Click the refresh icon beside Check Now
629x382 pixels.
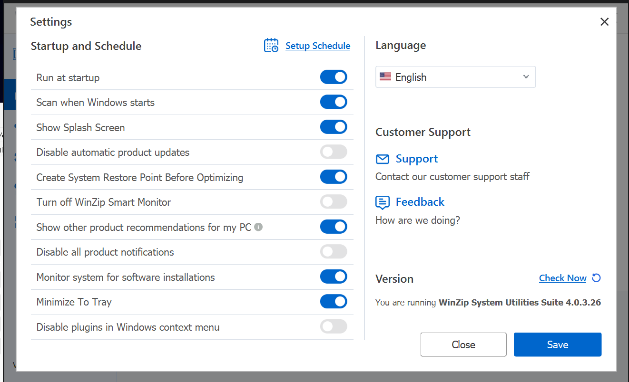(596, 278)
